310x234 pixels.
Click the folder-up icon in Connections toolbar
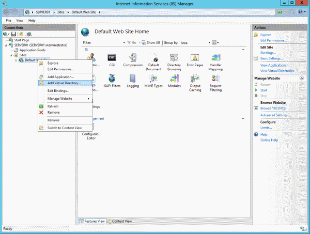(21, 34)
